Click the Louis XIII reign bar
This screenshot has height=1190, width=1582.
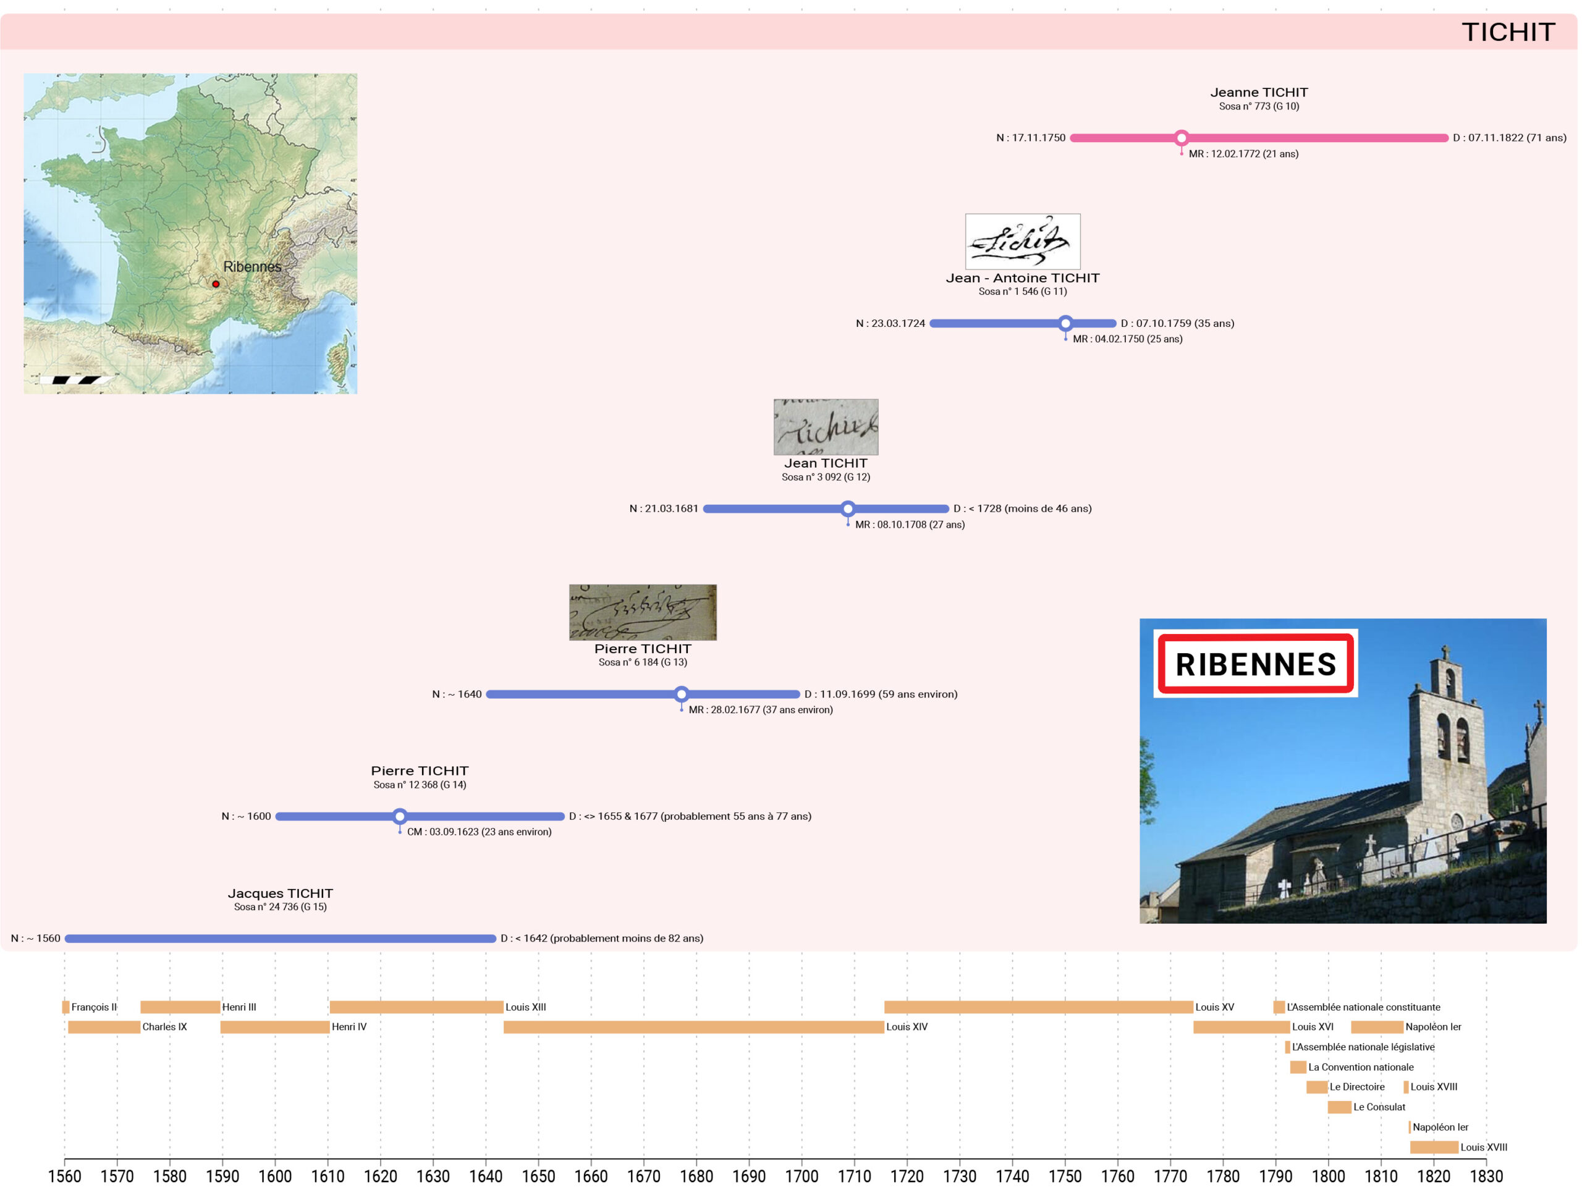tap(417, 1007)
